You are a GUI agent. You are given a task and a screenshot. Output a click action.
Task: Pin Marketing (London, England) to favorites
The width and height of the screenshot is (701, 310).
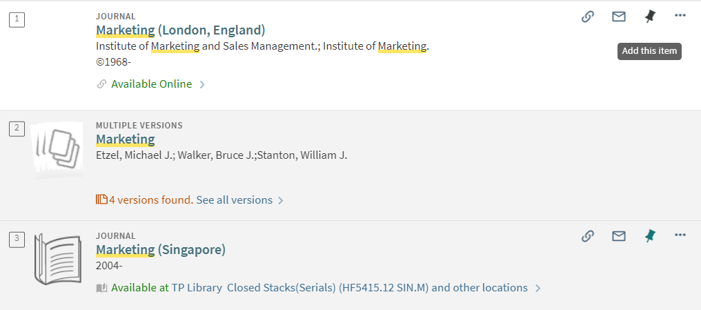[x=649, y=17]
